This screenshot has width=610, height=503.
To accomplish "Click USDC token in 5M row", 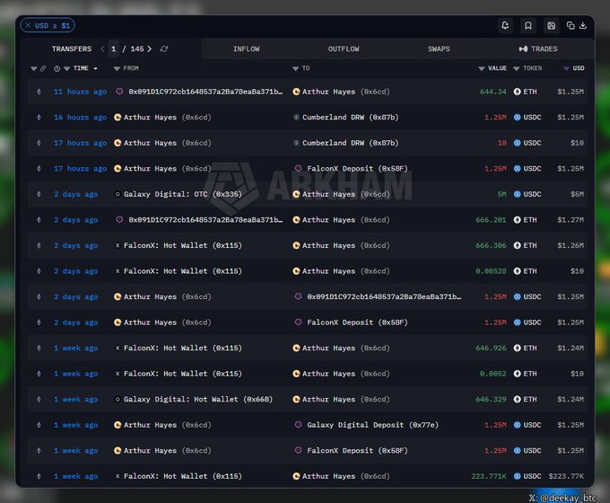I will pos(527,194).
